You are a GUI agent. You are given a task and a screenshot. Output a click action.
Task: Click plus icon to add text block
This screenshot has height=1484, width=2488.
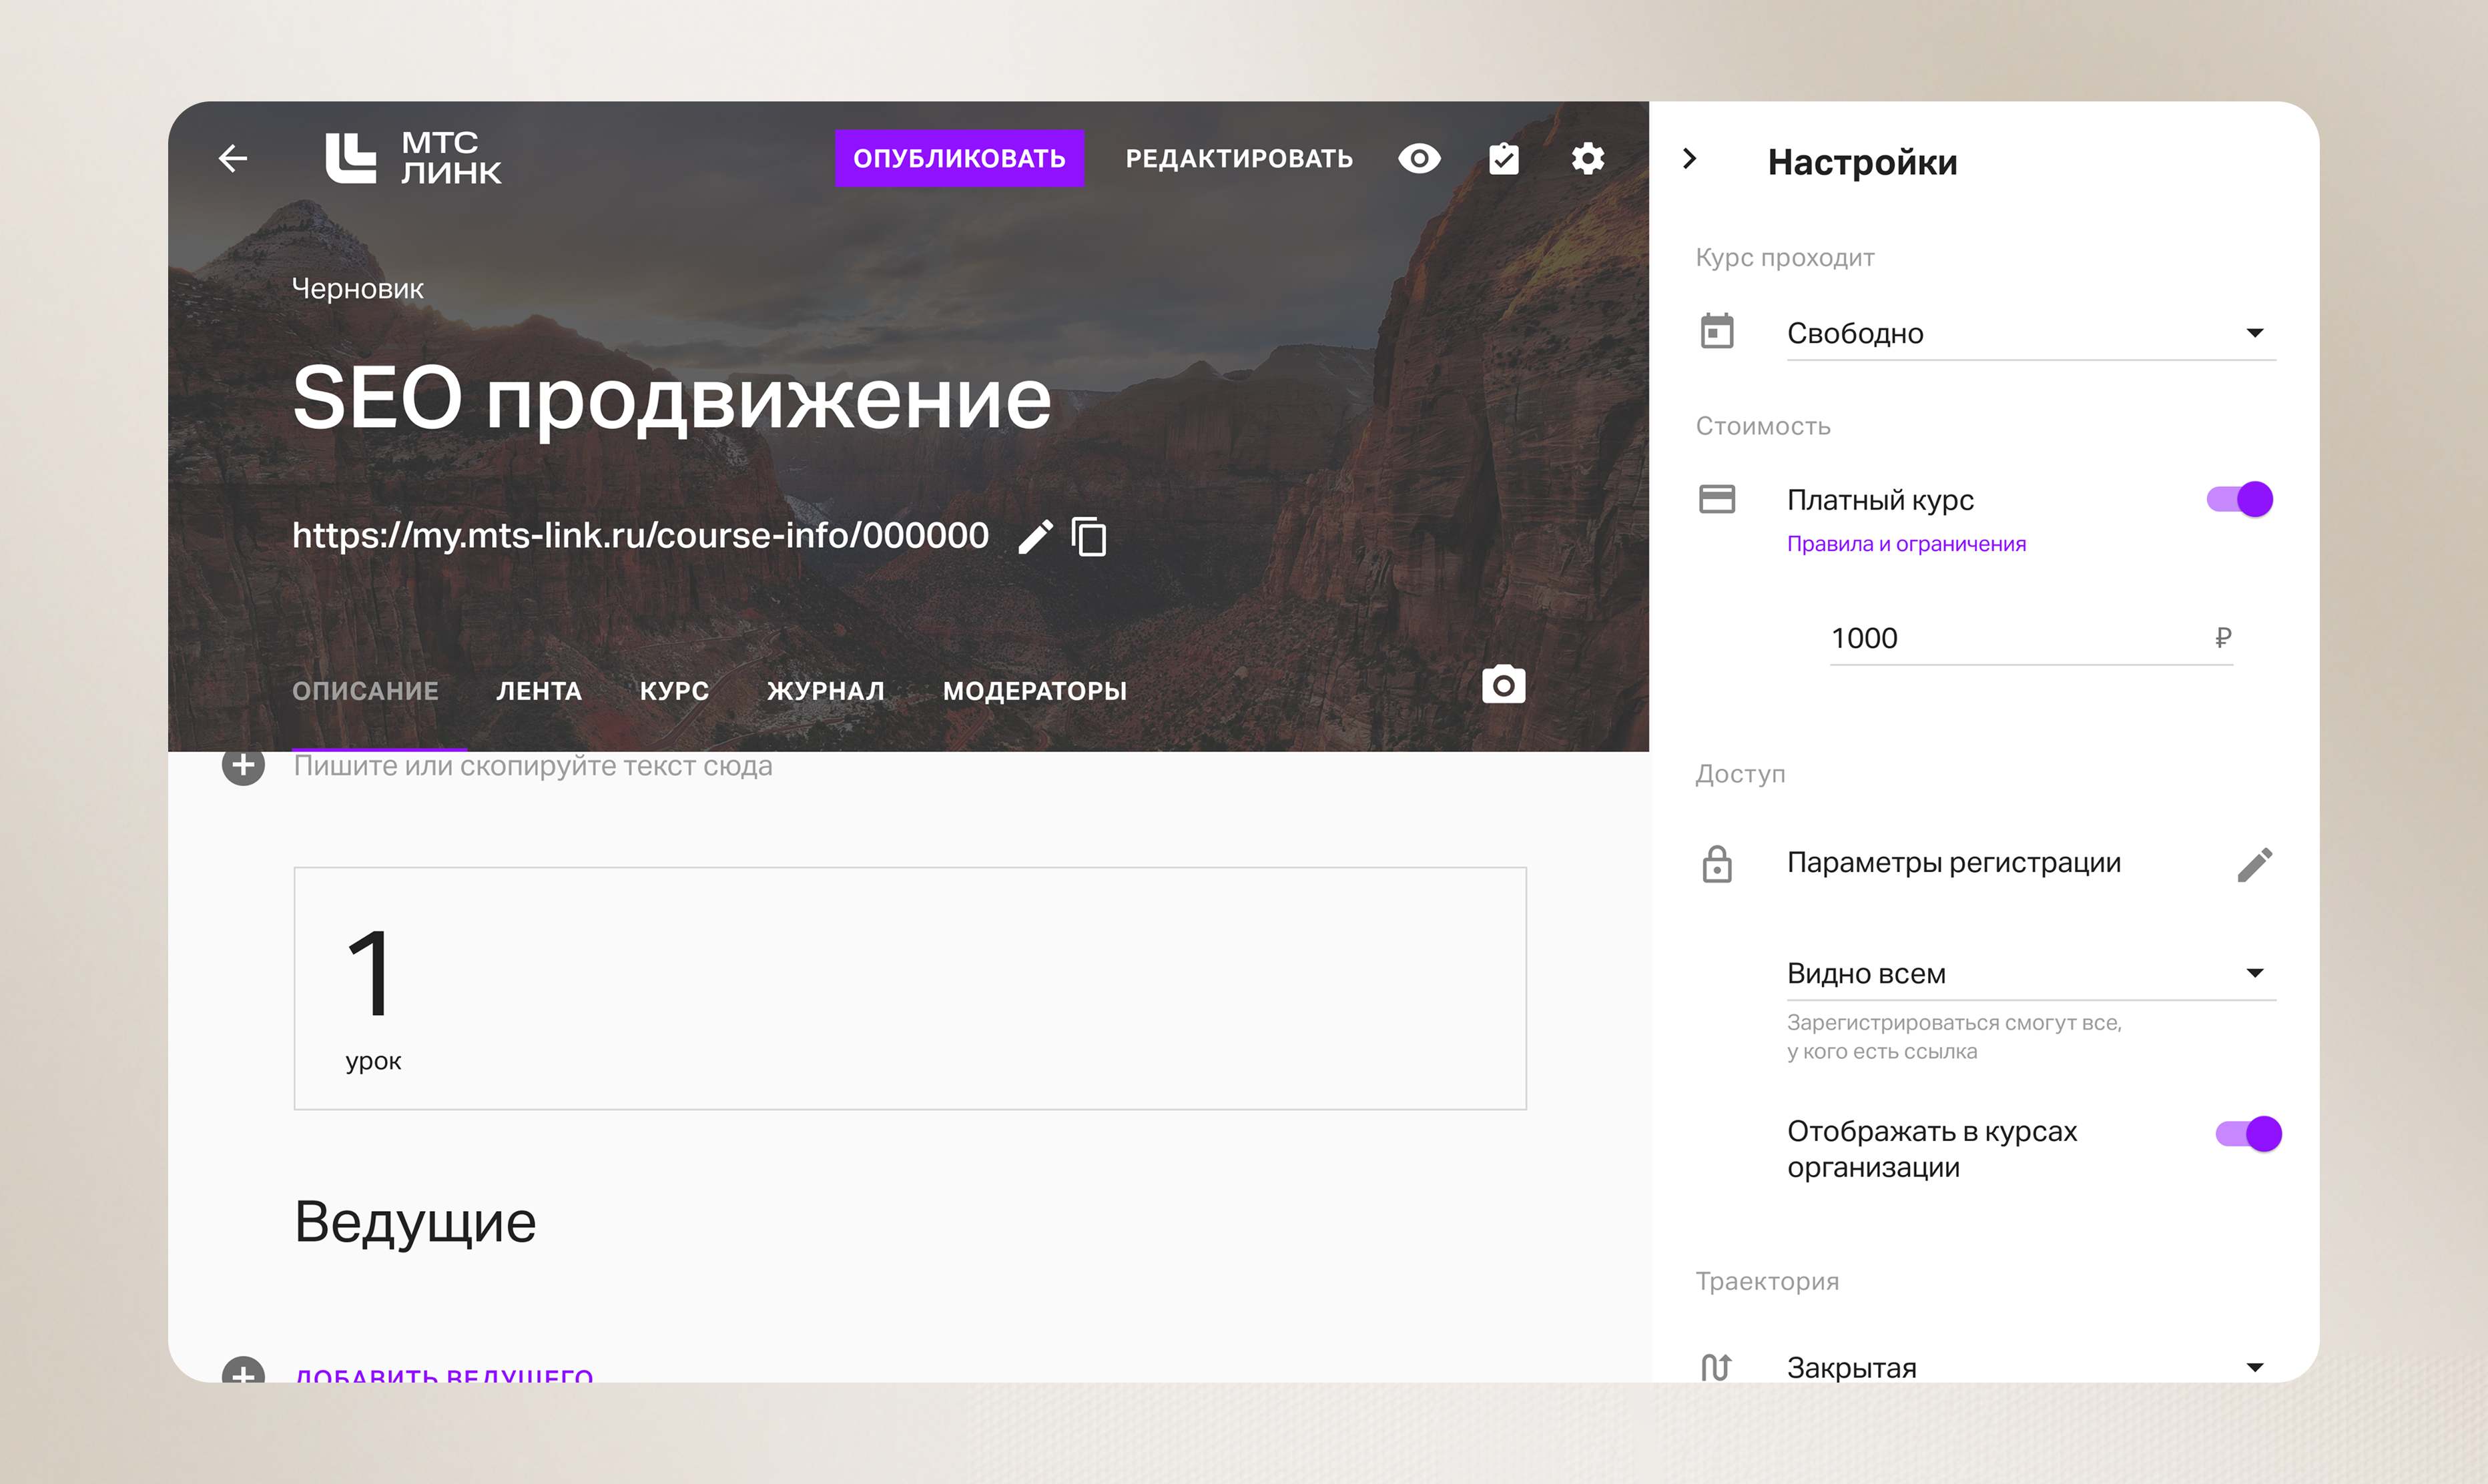pos(243,766)
